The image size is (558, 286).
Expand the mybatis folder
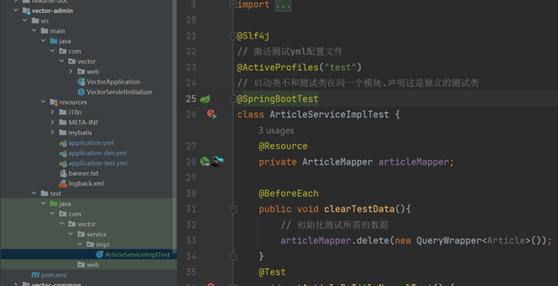pos(52,133)
